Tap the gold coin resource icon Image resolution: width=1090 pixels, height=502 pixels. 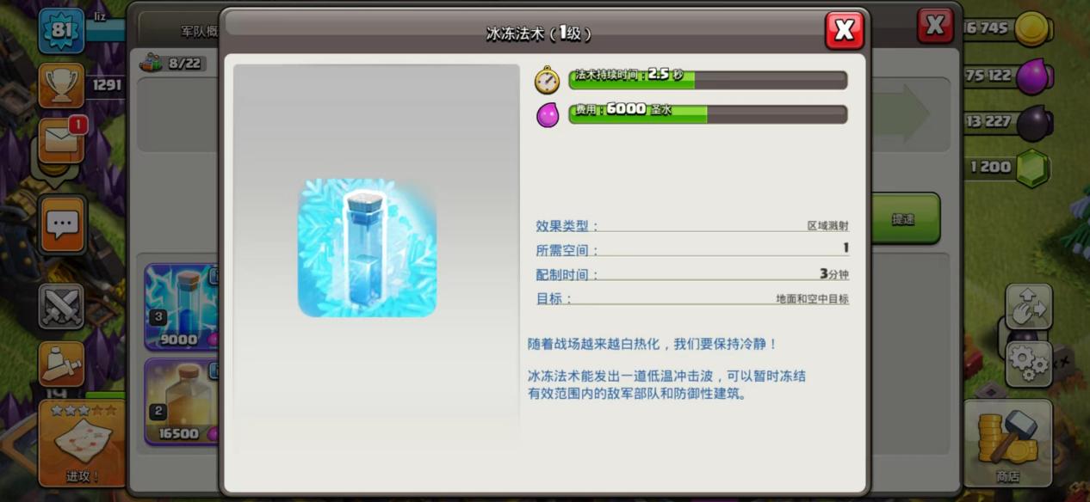coord(1032,28)
